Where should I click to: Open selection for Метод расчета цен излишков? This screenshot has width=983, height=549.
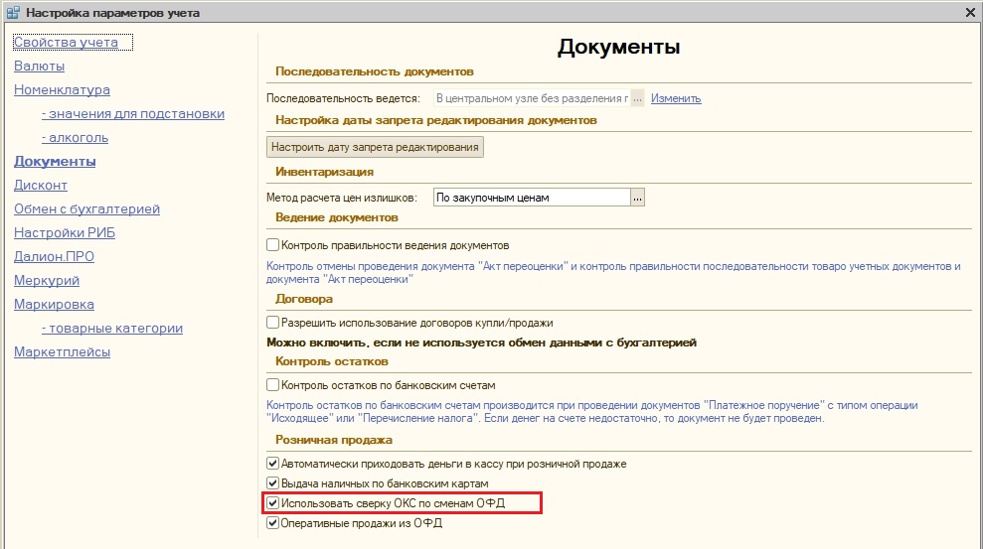[x=637, y=198]
